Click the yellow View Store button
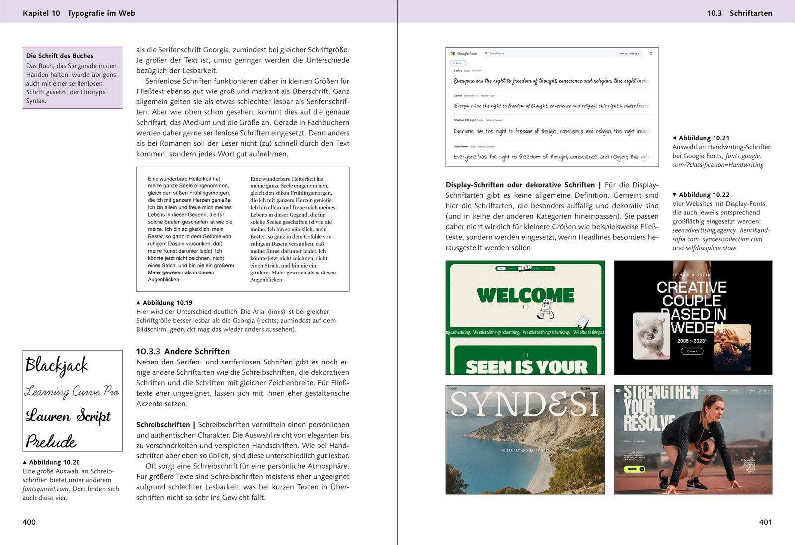This screenshot has height=545, width=795. point(634,469)
